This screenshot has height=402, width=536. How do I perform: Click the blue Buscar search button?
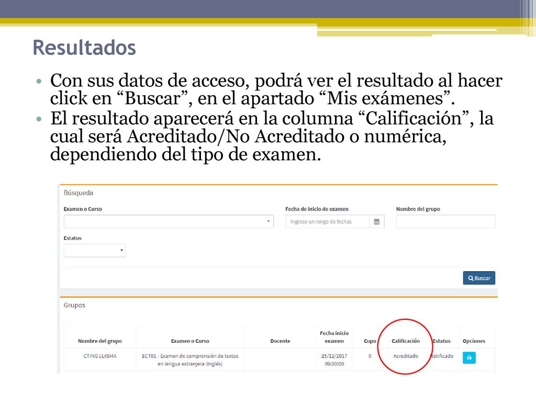tap(479, 278)
